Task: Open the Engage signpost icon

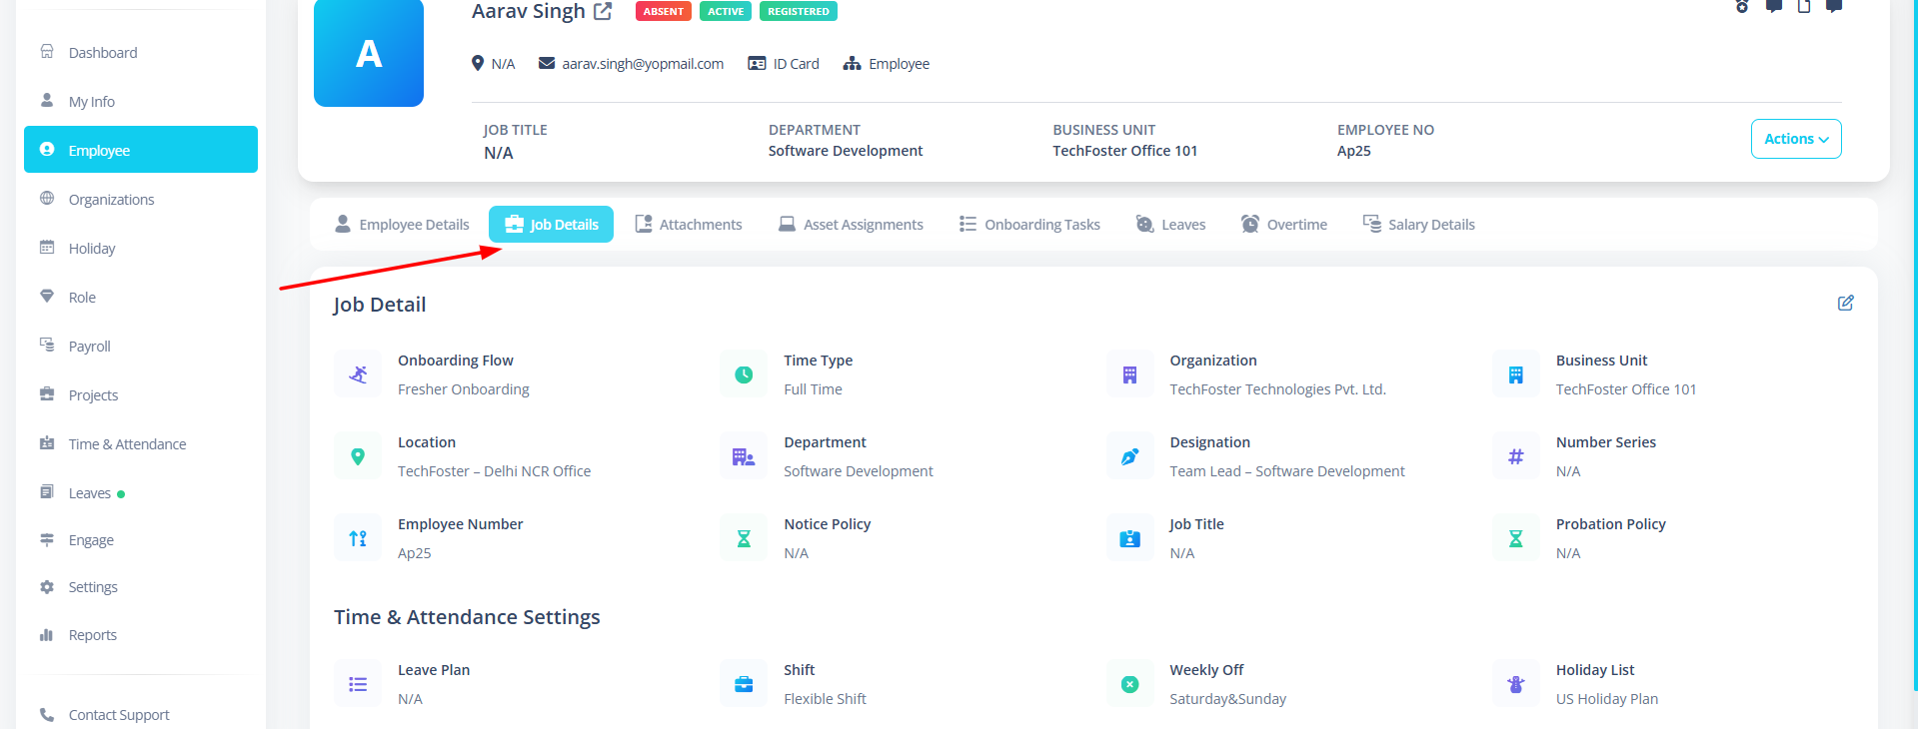Action: click(x=47, y=539)
